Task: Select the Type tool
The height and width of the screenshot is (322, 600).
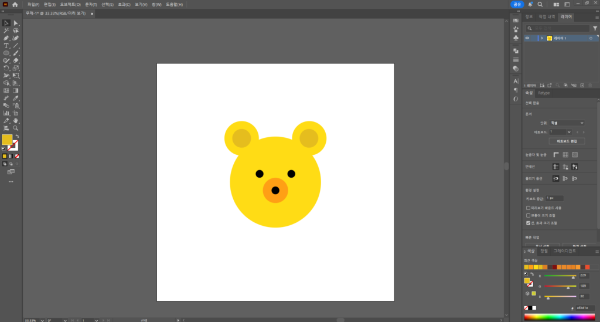Action: [x=6, y=45]
